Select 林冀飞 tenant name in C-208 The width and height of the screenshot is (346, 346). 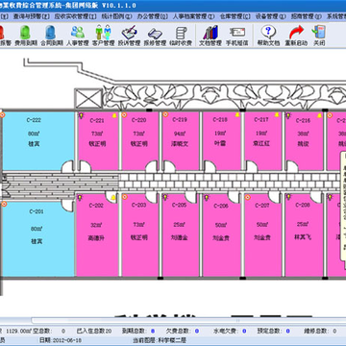(303, 237)
